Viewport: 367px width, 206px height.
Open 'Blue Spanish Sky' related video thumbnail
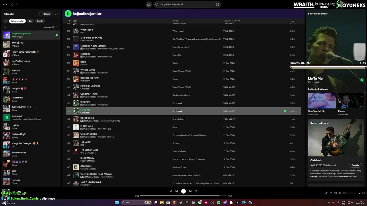[322, 100]
